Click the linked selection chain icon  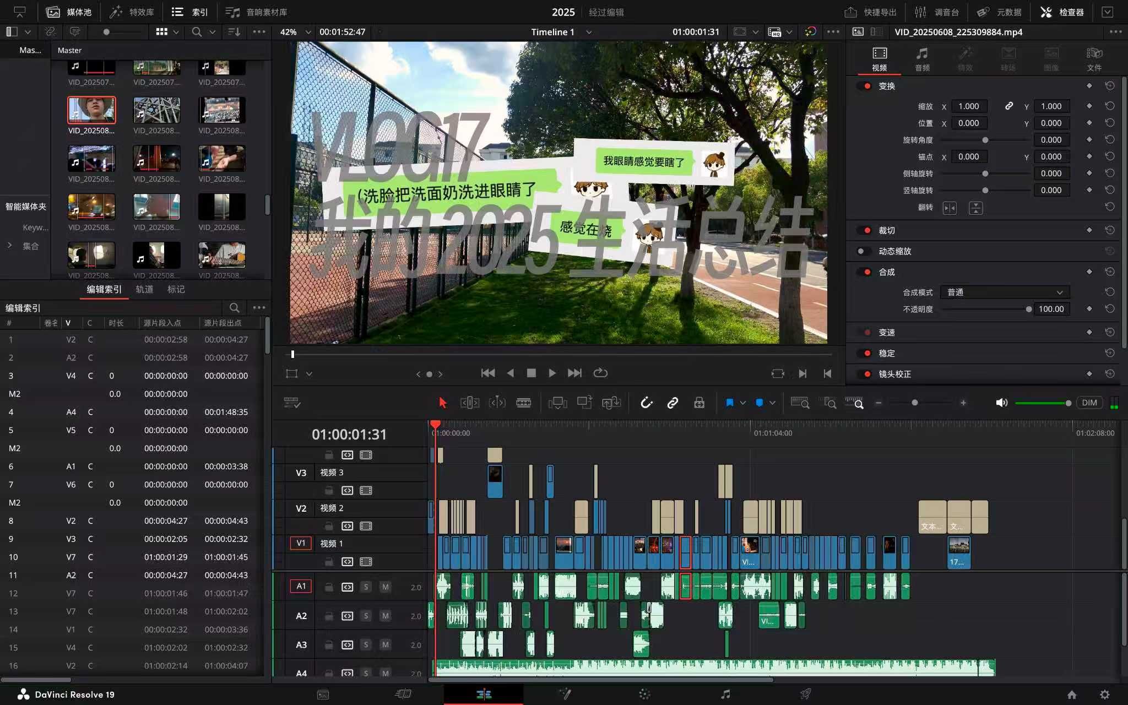coord(673,403)
